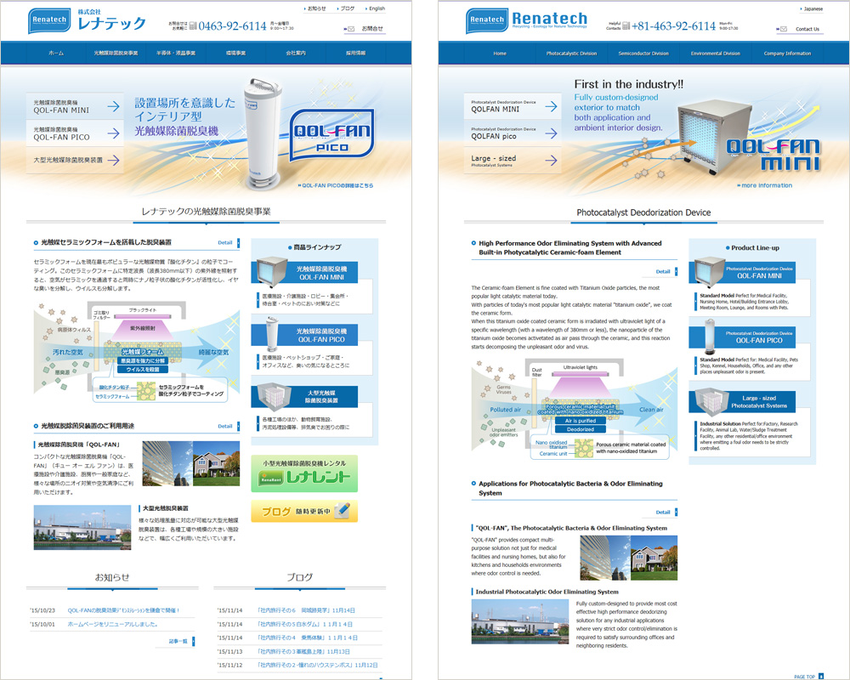Click the arrow on the Japanese QOL-FAN MINI hero button
This screenshot has width=850, height=680.
coord(113,106)
